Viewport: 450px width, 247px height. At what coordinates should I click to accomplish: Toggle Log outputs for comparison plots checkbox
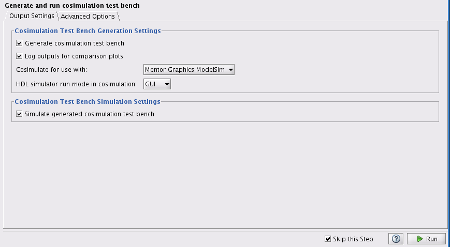(x=20, y=56)
